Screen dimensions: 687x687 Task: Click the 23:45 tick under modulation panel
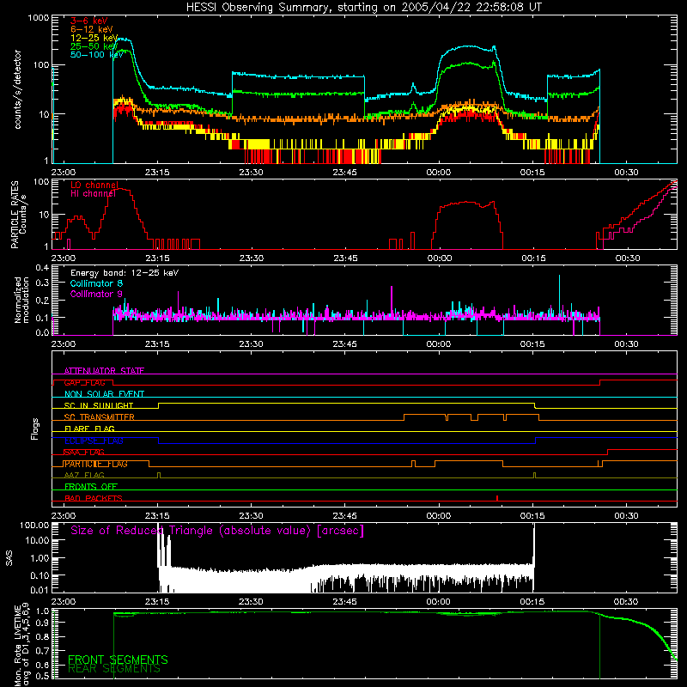345,344
